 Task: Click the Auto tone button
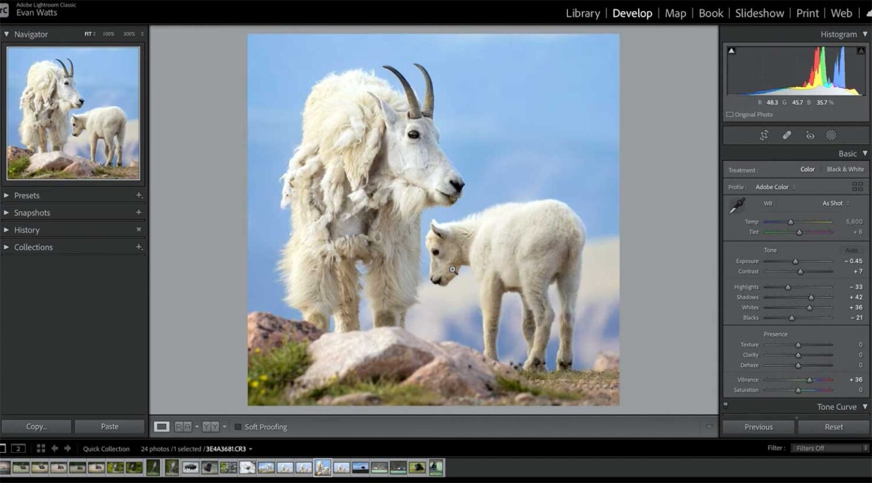pos(852,249)
